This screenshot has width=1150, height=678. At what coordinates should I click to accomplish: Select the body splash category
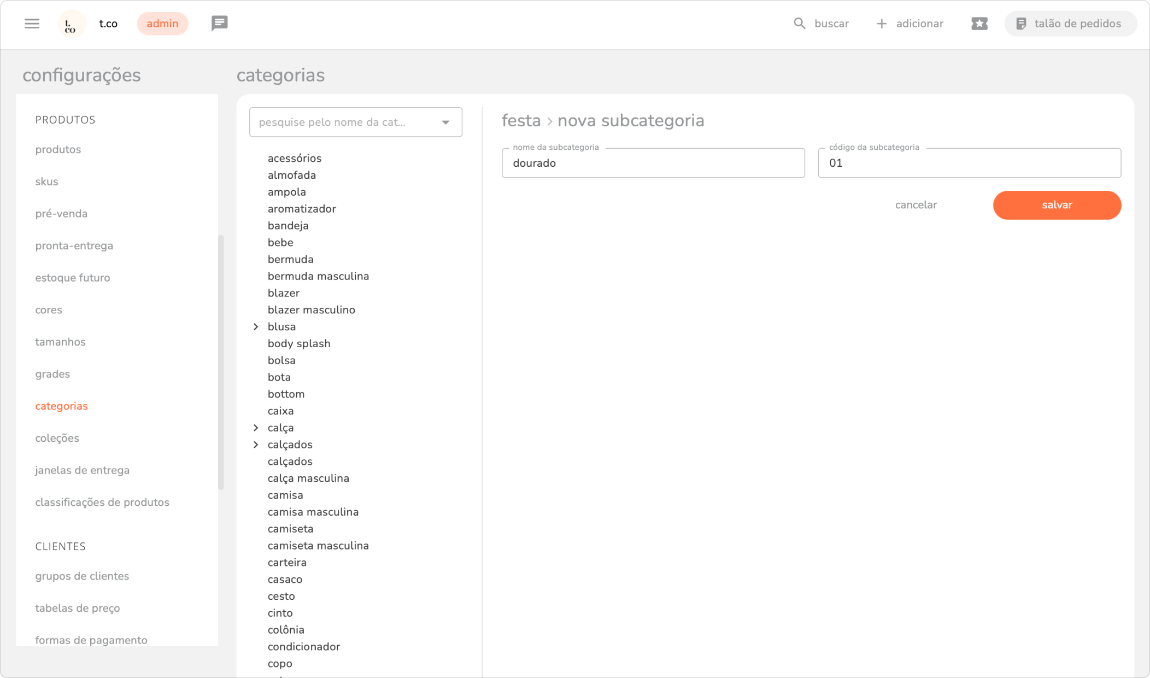299,343
